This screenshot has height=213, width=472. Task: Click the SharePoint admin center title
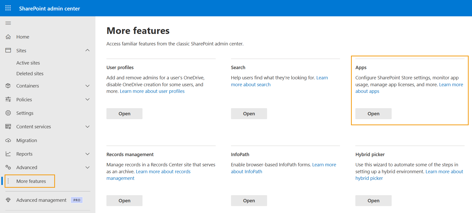pos(49,8)
